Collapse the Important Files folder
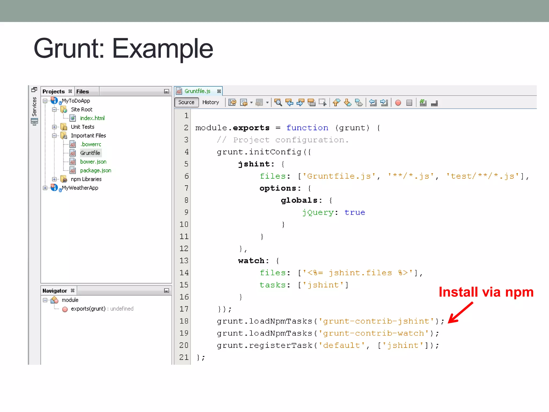Viewport: 549px width, 412px height. [54, 136]
